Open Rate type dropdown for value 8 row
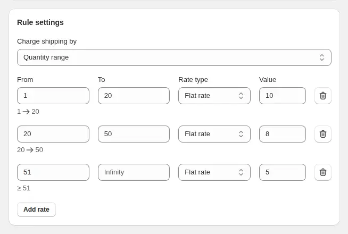Viewport: 348px width, 234px height. [x=214, y=134]
